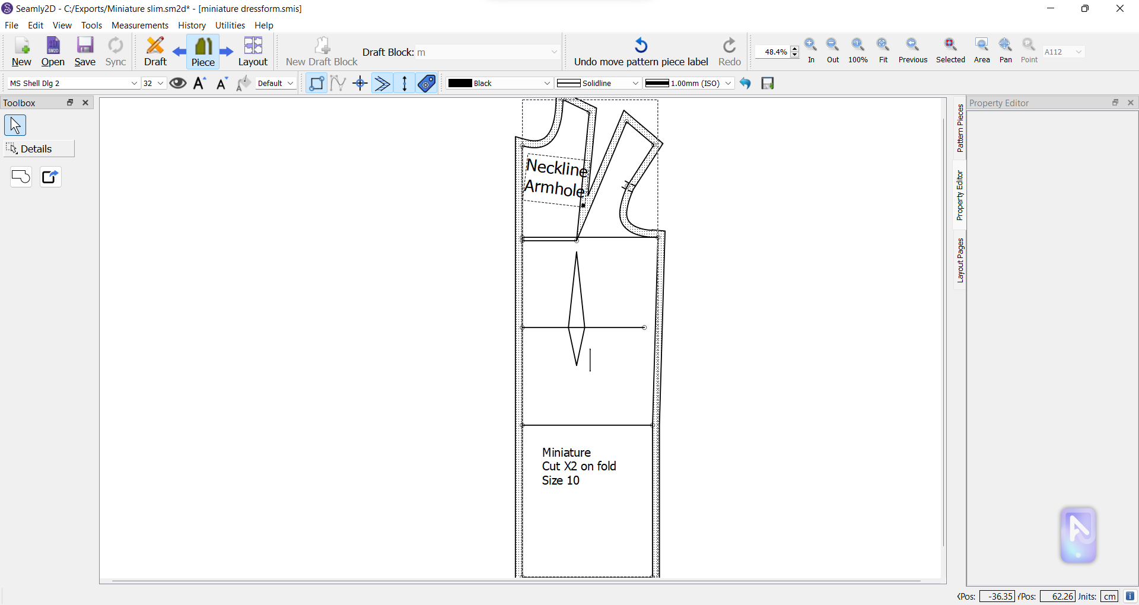Screen dimensions: 1139x605
Task: Zoom to 100%
Action: click(858, 50)
